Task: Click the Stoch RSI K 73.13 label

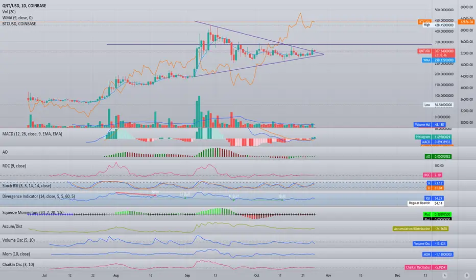Action: 435,183
